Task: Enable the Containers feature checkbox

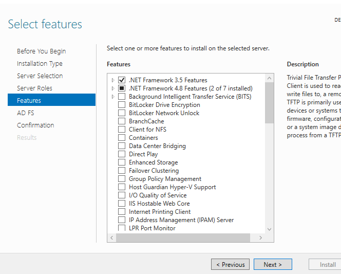Action: (x=122, y=138)
